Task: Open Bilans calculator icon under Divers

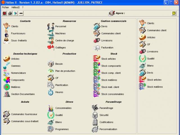Action: tap(51, 122)
